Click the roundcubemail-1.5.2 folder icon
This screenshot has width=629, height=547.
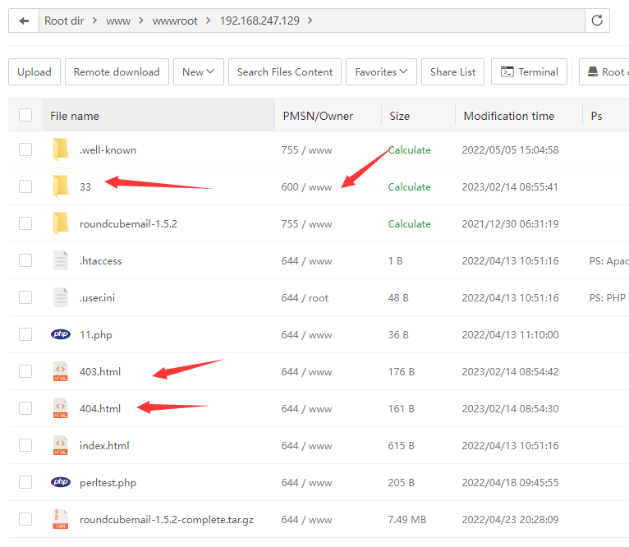61,223
